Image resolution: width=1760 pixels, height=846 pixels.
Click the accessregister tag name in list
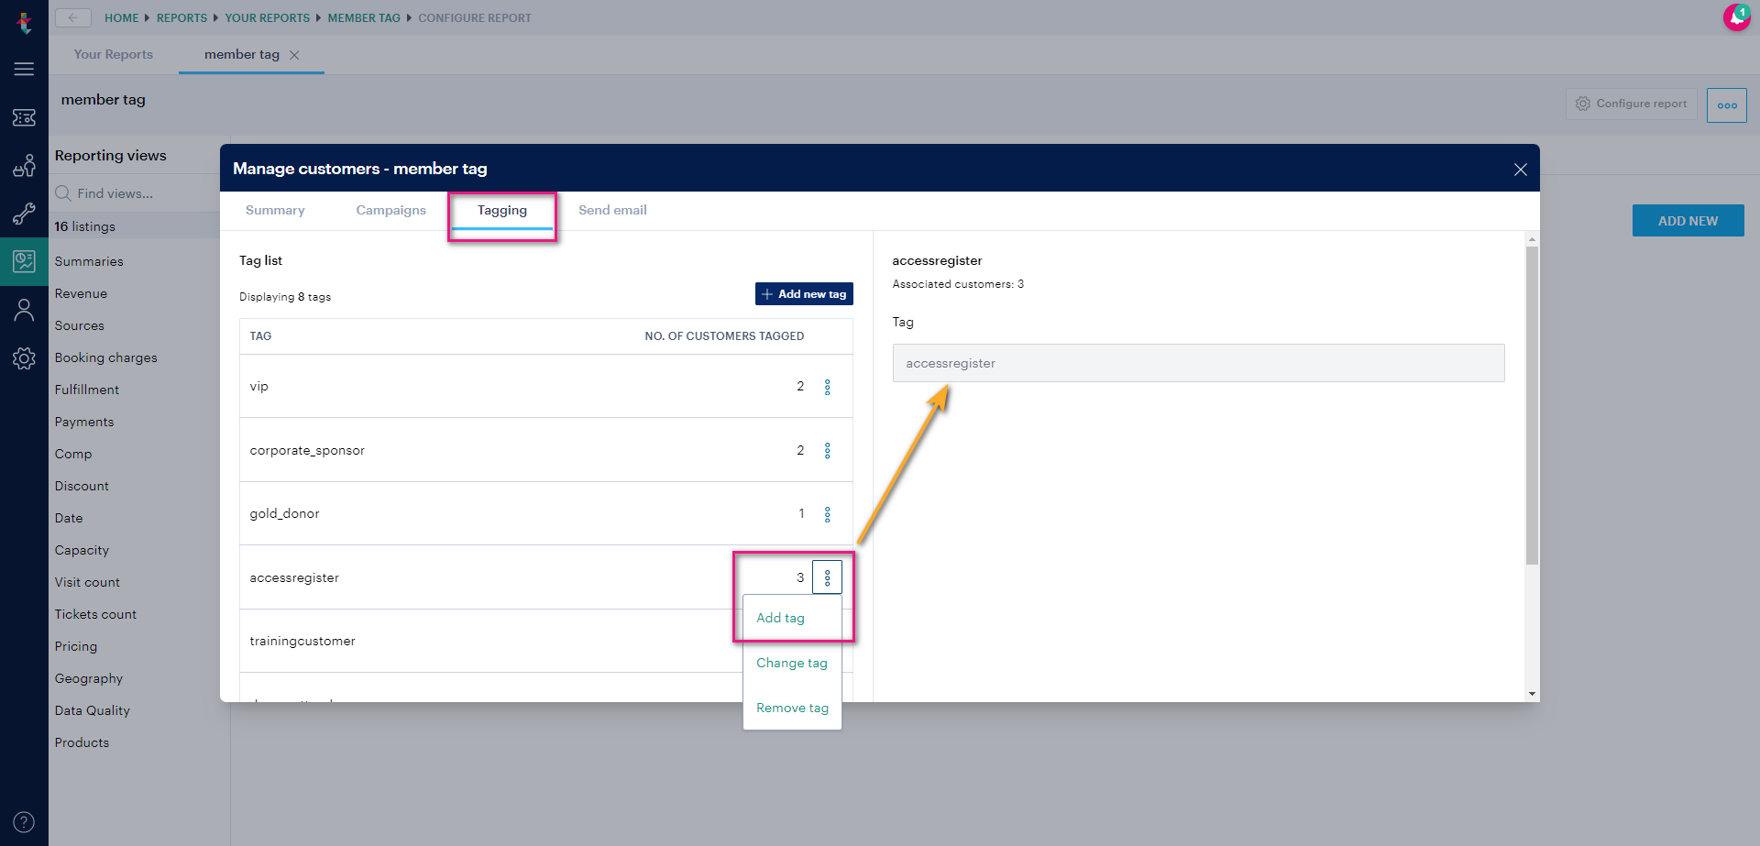(294, 577)
